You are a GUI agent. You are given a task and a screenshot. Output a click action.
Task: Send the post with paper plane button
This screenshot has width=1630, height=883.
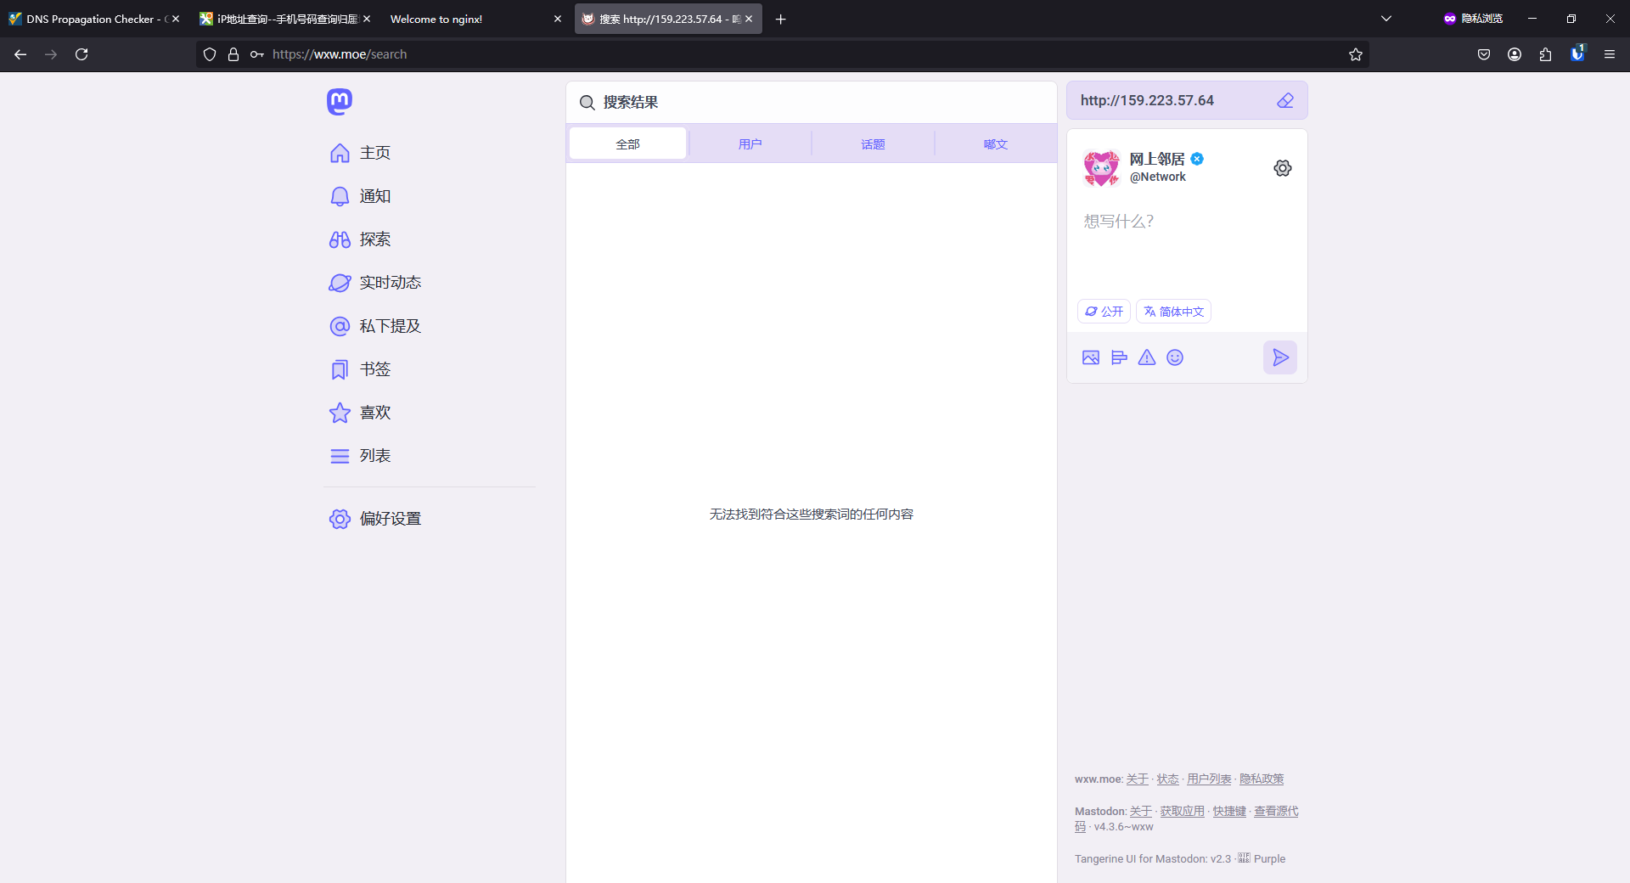[x=1279, y=357]
